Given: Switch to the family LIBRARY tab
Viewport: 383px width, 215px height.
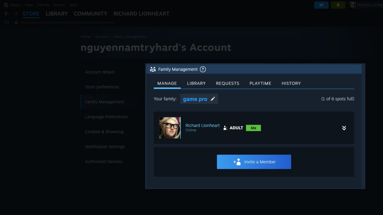Looking at the screenshot, I should click(196, 83).
